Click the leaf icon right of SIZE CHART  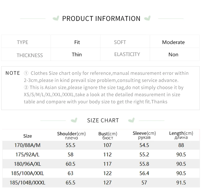click(x=131, y=120)
